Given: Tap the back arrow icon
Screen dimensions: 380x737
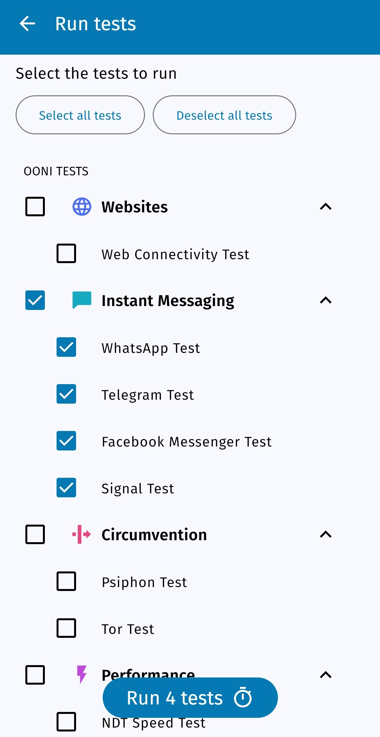Looking at the screenshot, I should coord(27,24).
